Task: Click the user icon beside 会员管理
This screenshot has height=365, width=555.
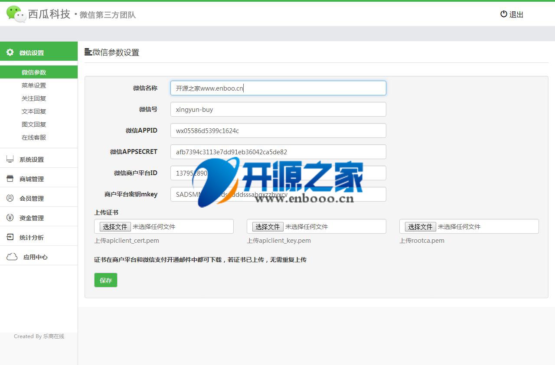Action: (x=10, y=198)
